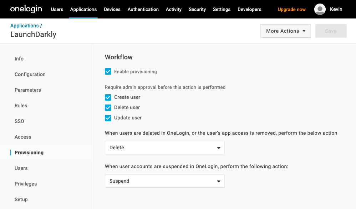Select the Parameters sidebar item
This screenshot has height=209, width=356.
(x=27, y=90)
